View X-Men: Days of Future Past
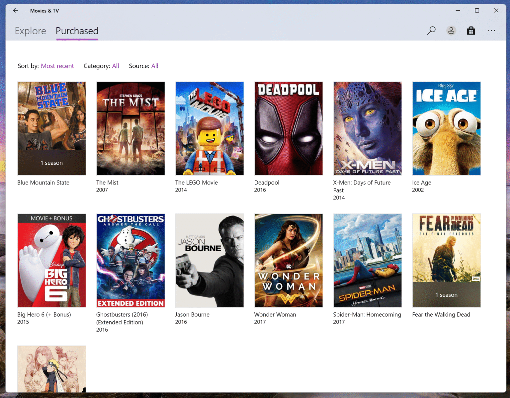 pyautogui.click(x=367, y=128)
